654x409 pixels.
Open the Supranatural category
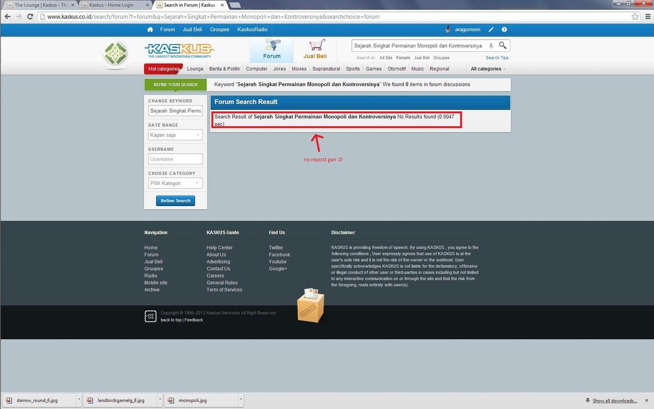pos(326,69)
